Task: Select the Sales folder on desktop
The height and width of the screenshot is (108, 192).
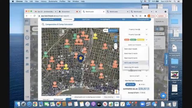Action: pos(174,63)
